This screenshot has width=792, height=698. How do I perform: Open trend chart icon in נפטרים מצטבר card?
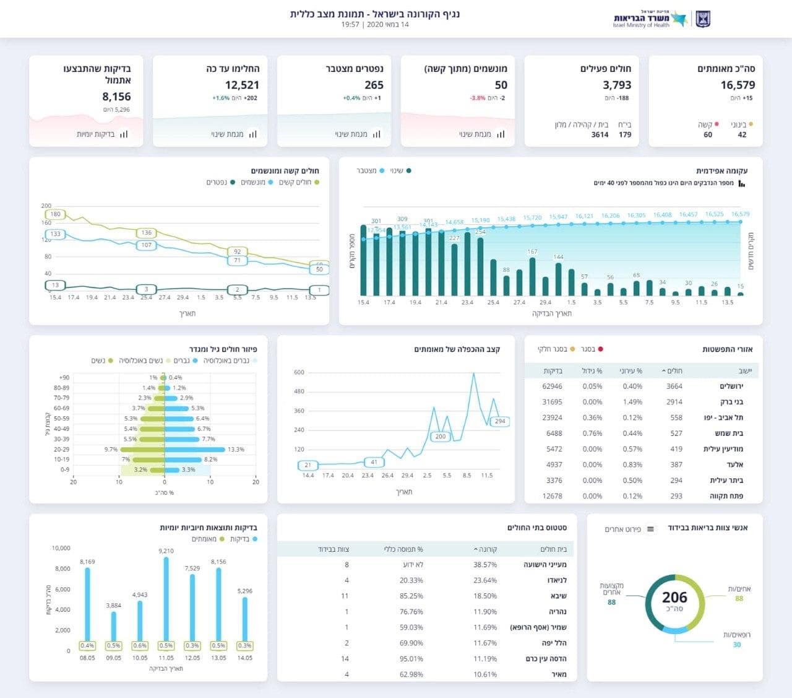pos(376,134)
